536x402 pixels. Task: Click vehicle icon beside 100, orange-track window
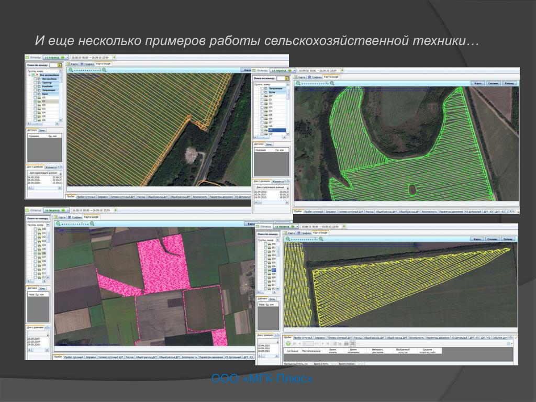click(39, 98)
